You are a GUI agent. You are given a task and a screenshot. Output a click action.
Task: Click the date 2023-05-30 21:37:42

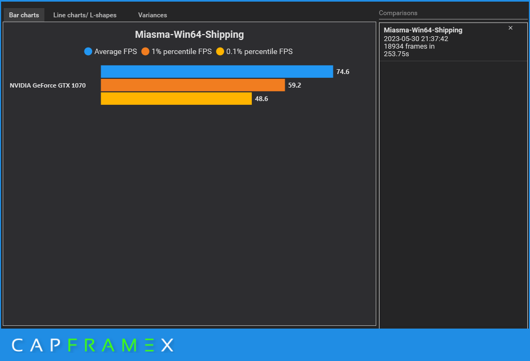[x=416, y=38]
